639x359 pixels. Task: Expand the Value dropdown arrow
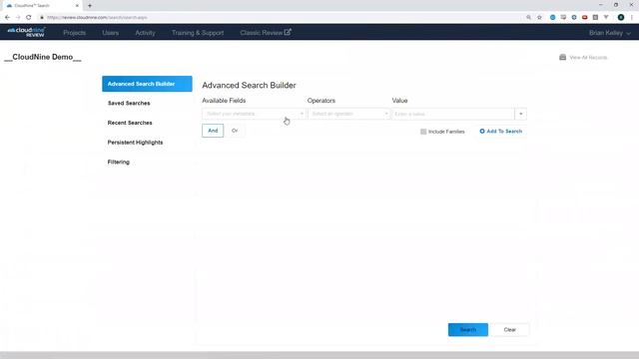click(x=521, y=114)
